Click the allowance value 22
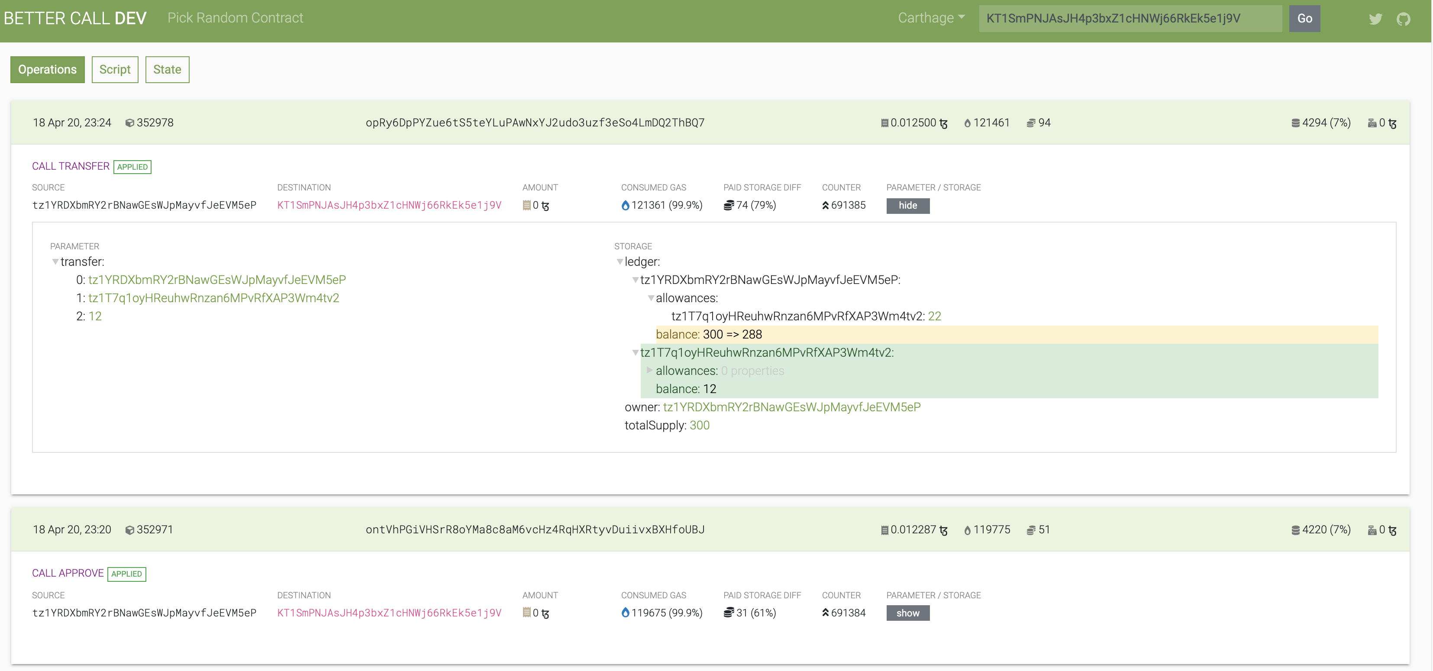This screenshot has width=1433, height=671. [x=935, y=316]
